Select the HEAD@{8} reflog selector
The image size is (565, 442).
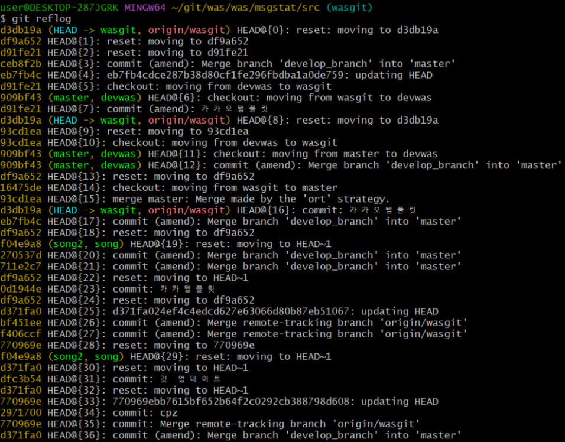pyautogui.click(x=263, y=120)
